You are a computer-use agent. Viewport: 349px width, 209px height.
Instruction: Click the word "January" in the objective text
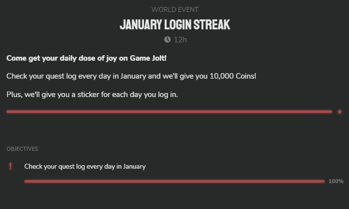[x=134, y=166]
